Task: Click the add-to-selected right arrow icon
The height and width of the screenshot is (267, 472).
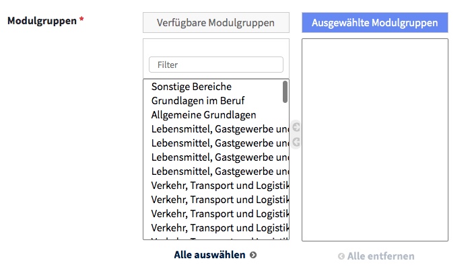Action: point(296,127)
